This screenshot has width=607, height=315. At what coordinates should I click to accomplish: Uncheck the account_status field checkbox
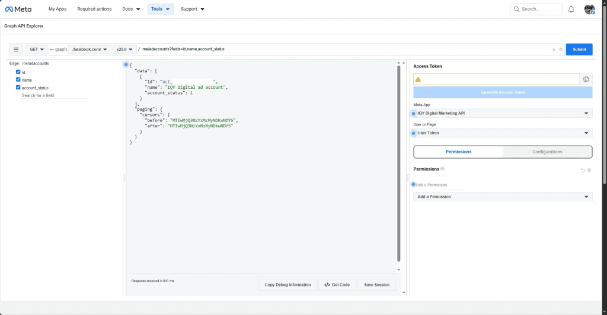pos(18,88)
